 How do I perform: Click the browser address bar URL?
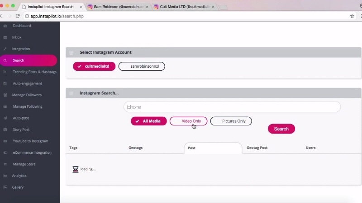coord(57,16)
